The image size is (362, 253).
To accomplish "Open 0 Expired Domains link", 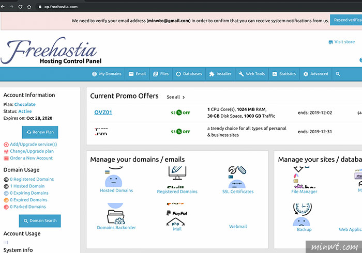I will [28, 200].
